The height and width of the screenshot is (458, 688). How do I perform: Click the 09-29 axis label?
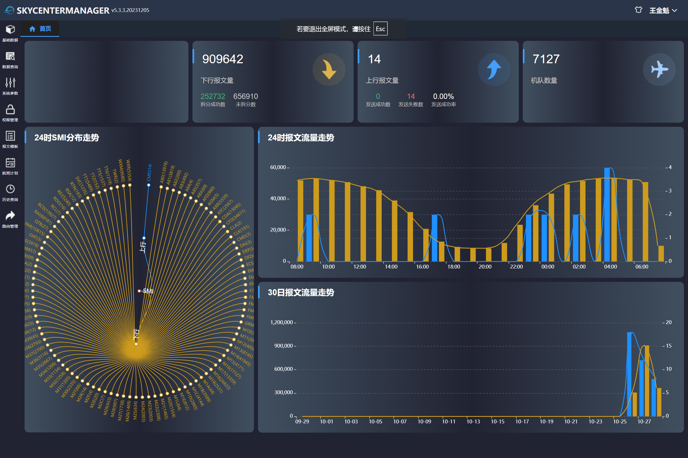302,421
